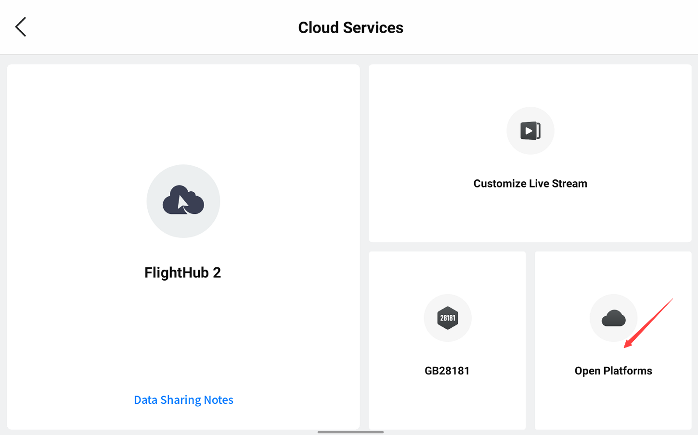Choose the Customize Live Stream label
This screenshot has height=435, width=698.
[530, 184]
